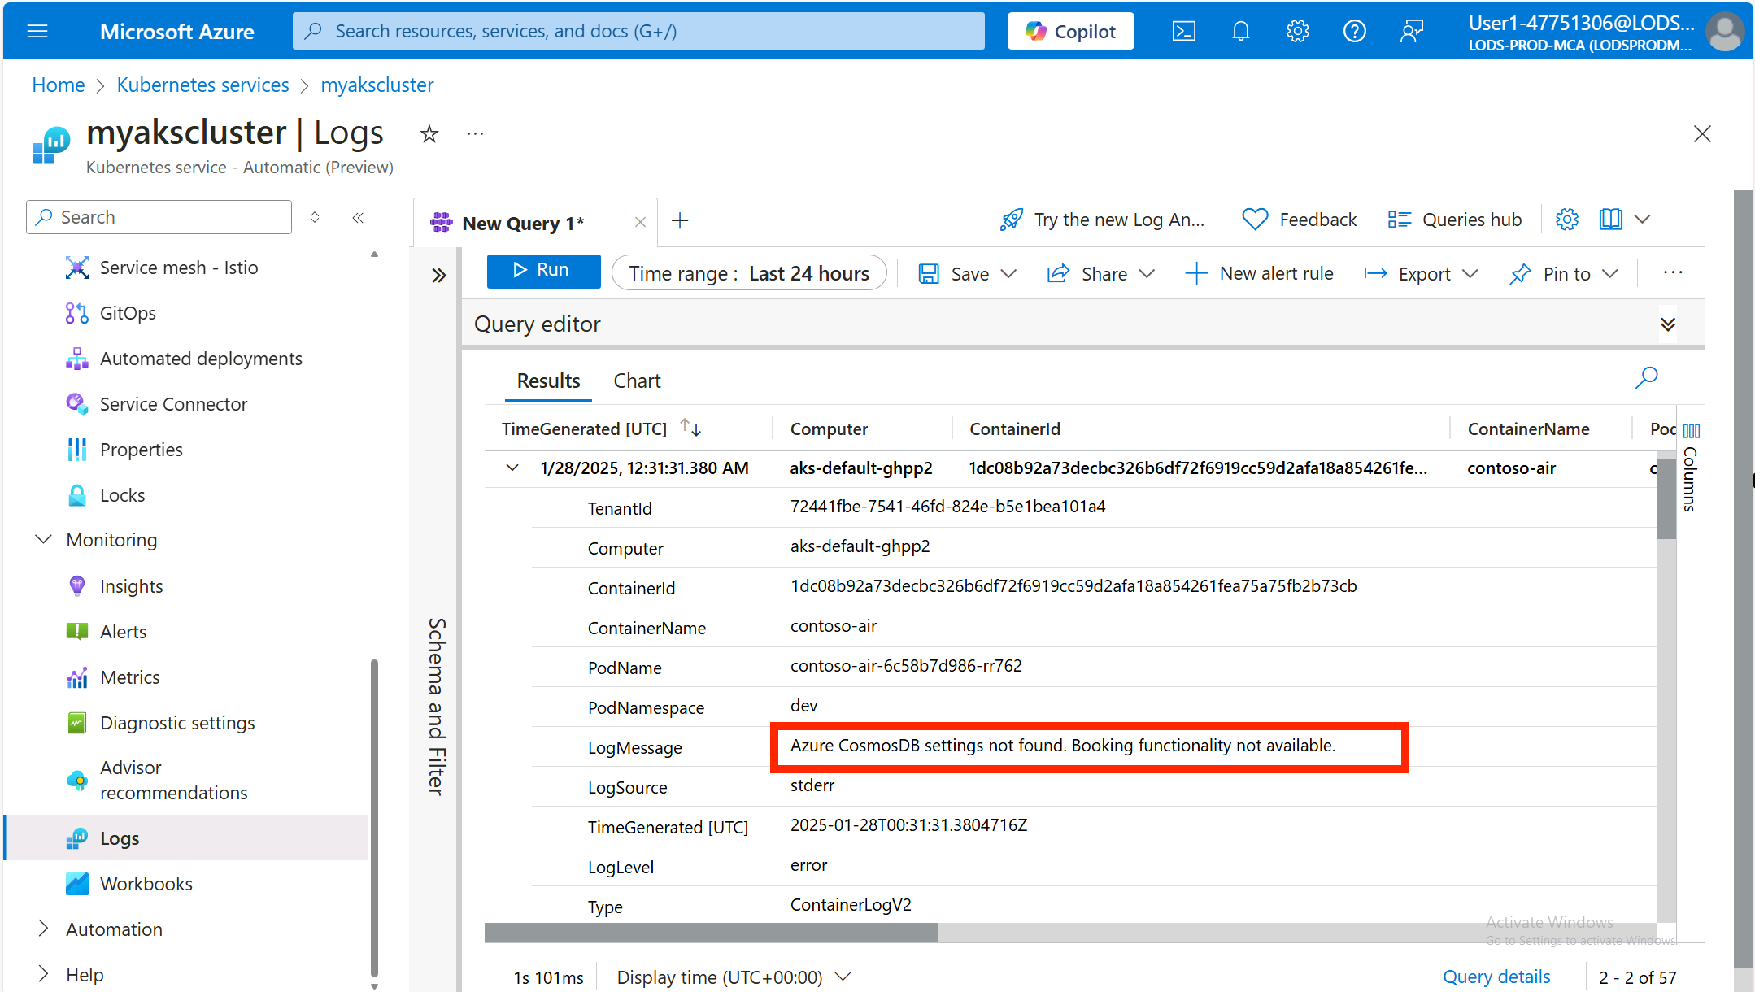Focus the sidebar Search field

[x=159, y=217]
